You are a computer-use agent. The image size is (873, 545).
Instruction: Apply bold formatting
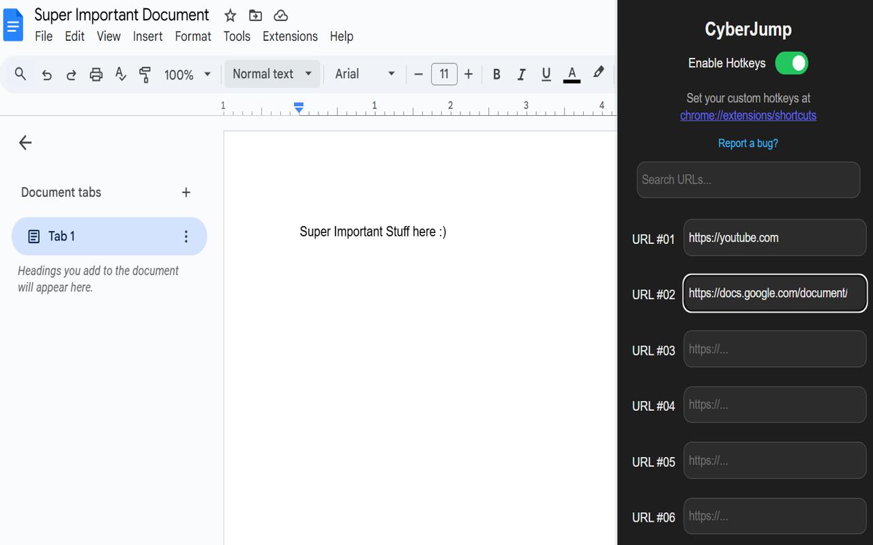497,74
